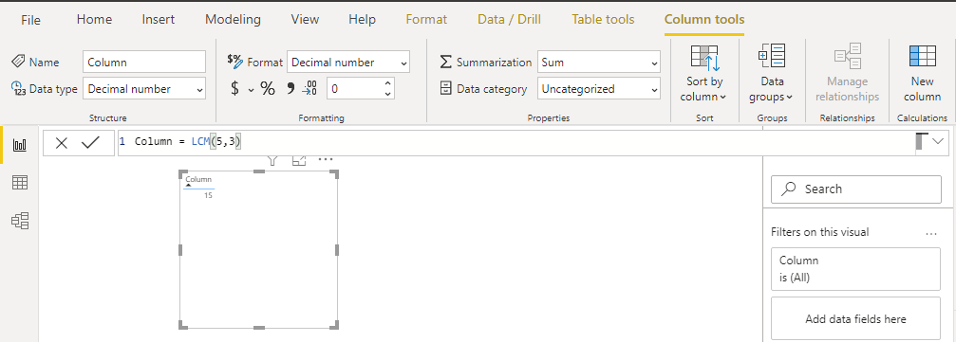Switch to Report view icon

[20, 145]
